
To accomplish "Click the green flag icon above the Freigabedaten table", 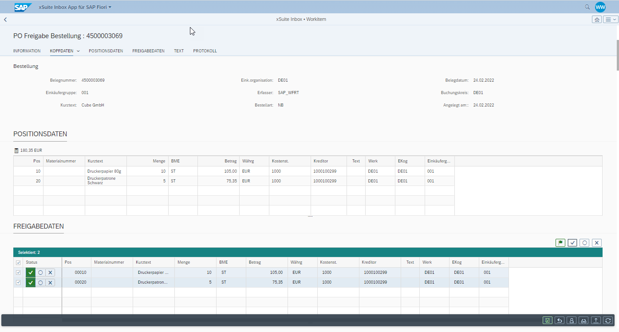I will pos(560,243).
